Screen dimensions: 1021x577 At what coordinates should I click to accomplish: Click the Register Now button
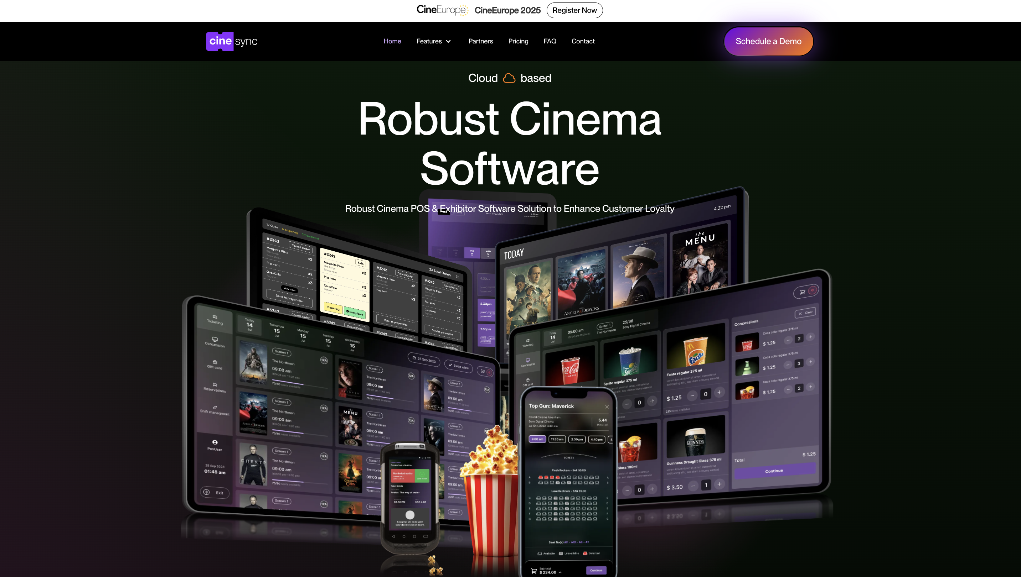click(x=574, y=10)
